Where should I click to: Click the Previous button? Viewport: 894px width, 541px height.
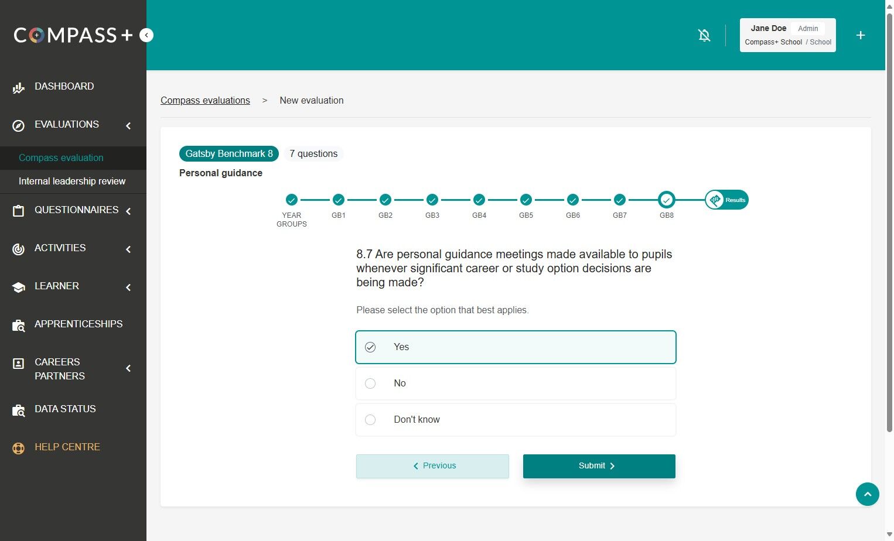pyautogui.click(x=432, y=466)
